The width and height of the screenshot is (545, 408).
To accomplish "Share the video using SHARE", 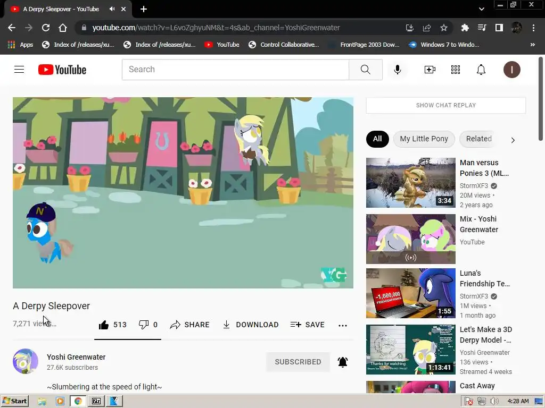I will tap(190, 325).
